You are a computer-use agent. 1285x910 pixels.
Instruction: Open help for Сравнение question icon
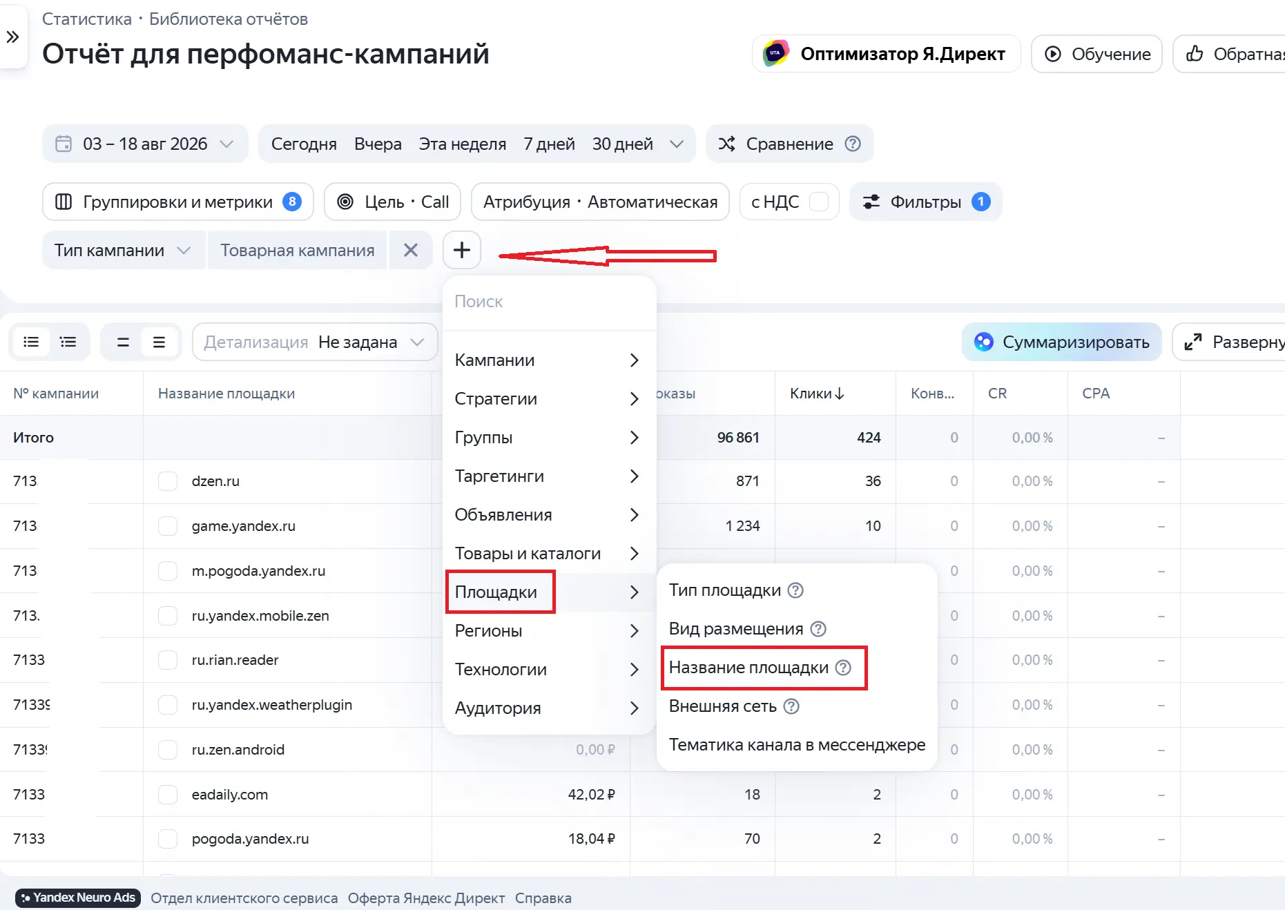853,144
